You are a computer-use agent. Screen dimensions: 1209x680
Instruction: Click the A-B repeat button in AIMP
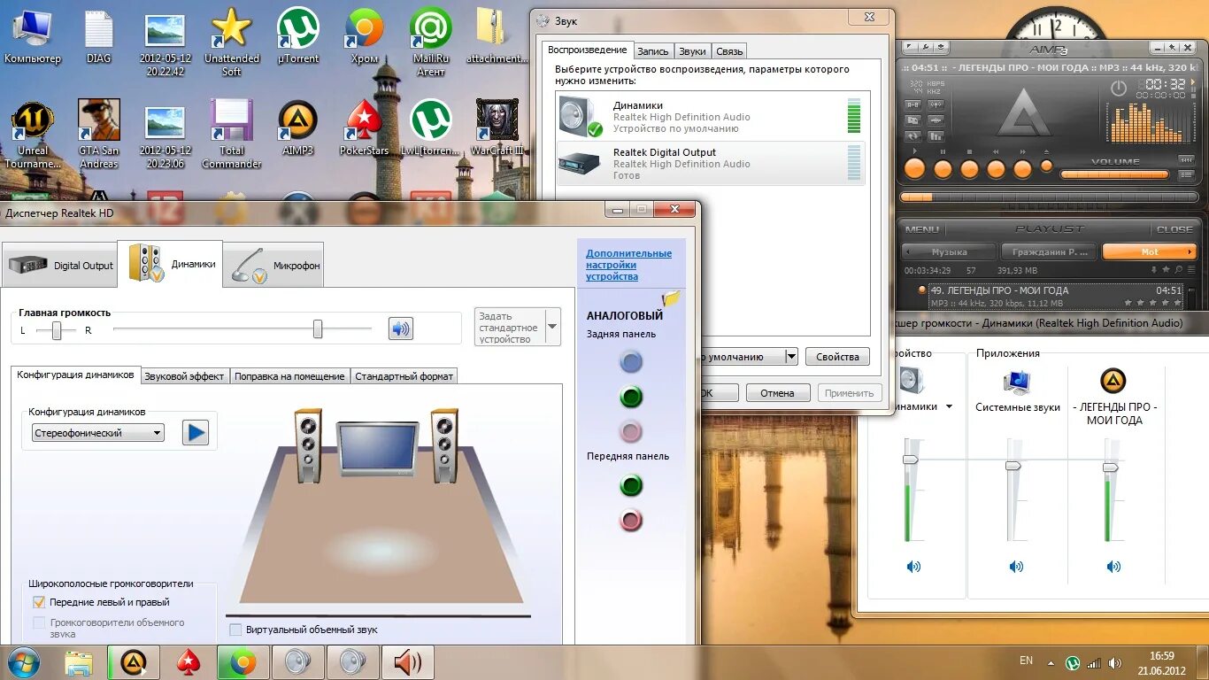(x=913, y=104)
